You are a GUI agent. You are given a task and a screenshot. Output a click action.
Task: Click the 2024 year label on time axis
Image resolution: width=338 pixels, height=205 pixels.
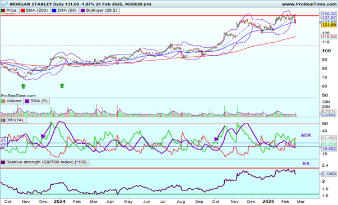pyautogui.click(x=59, y=202)
